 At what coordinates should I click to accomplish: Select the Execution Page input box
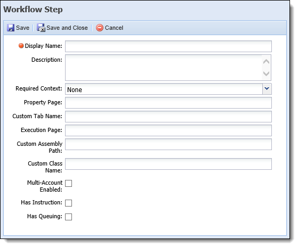168,130
